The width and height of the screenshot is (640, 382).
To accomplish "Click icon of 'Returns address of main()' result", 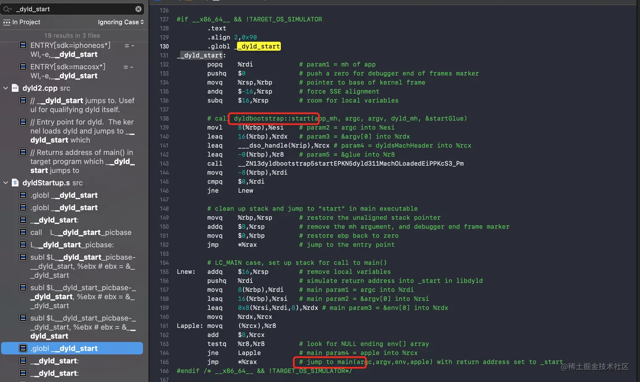I will coord(23,152).
